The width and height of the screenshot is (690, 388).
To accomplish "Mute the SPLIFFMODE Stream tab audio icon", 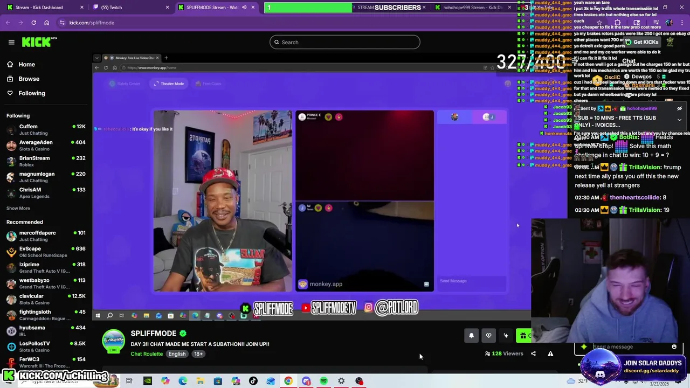I will point(244,8).
